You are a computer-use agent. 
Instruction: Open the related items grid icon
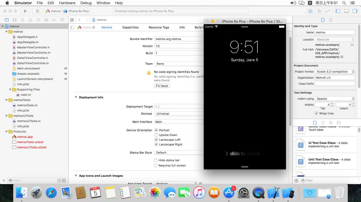click(72, 20)
